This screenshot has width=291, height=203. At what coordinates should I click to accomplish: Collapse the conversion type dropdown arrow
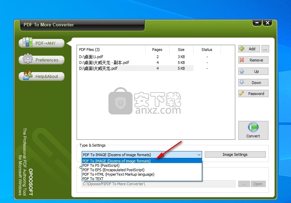pyautogui.click(x=199, y=154)
